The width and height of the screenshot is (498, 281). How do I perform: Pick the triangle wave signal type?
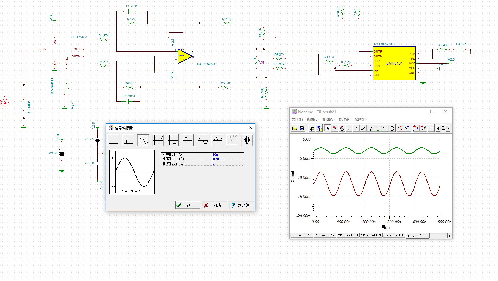pyautogui.click(x=188, y=140)
